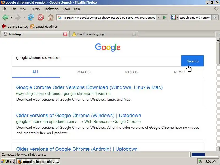The width and height of the screenshot is (220, 165).
Task: Click the Google logo on the page
Action: click(x=108, y=47)
